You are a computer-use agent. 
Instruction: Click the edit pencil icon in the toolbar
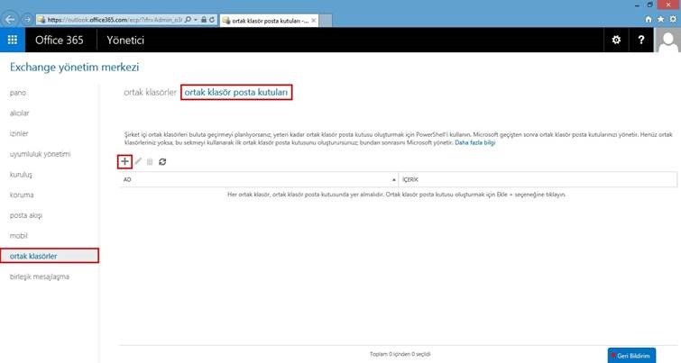click(x=138, y=162)
